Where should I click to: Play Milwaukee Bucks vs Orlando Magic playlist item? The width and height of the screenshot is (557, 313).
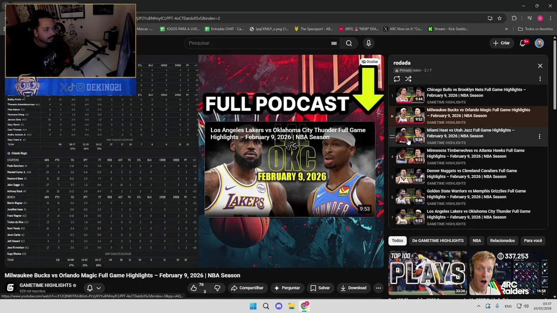468,116
